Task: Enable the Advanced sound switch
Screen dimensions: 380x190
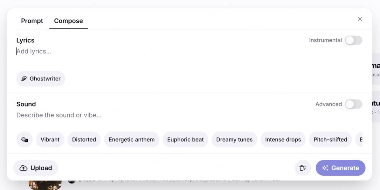Action: point(354,104)
